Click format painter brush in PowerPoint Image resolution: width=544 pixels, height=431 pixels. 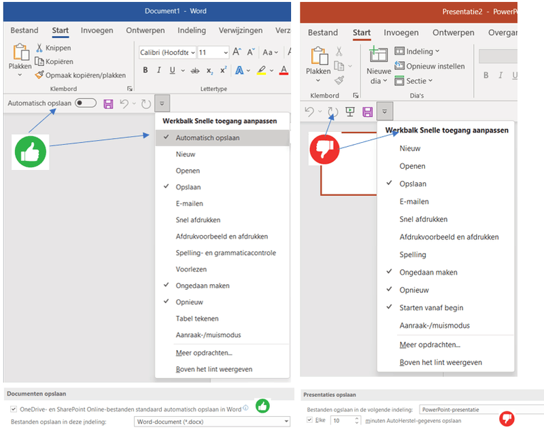(x=339, y=80)
